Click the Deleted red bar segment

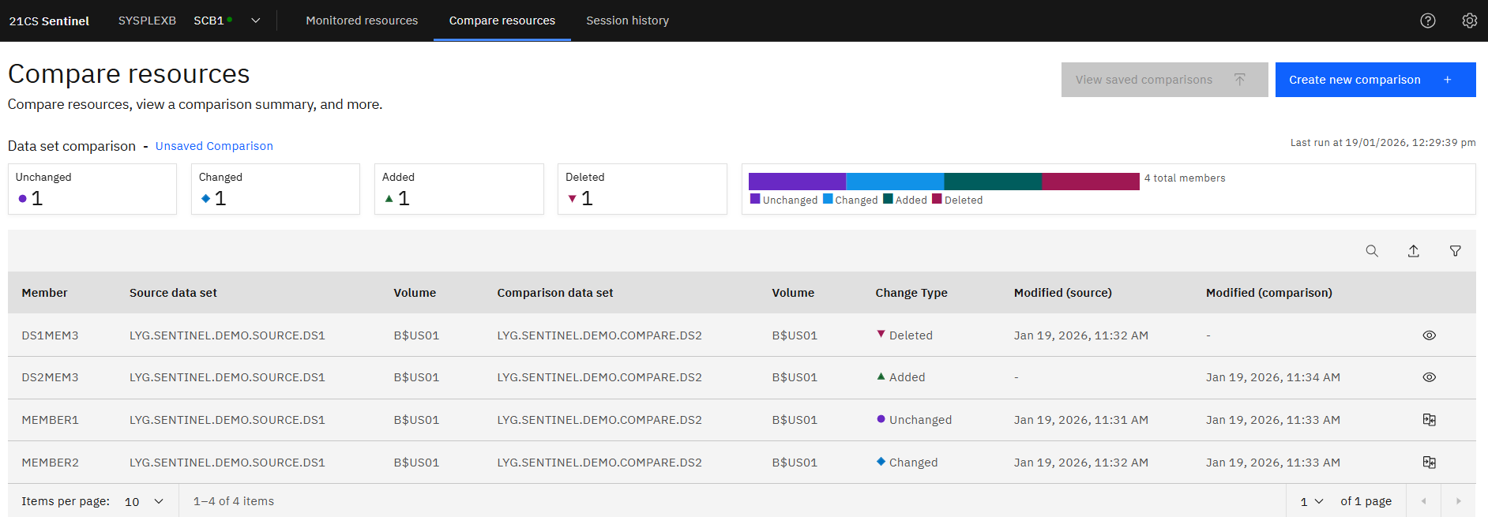[x=1090, y=182]
